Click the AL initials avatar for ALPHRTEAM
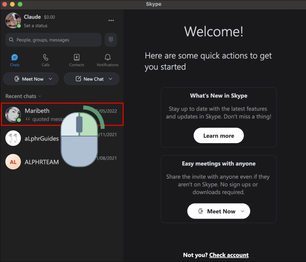Screen dimensions: 306x262 pos(13,162)
